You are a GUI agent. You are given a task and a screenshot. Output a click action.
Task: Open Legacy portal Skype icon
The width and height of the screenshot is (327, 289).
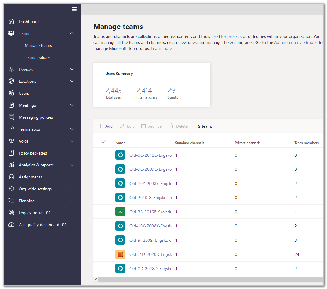tap(11, 212)
